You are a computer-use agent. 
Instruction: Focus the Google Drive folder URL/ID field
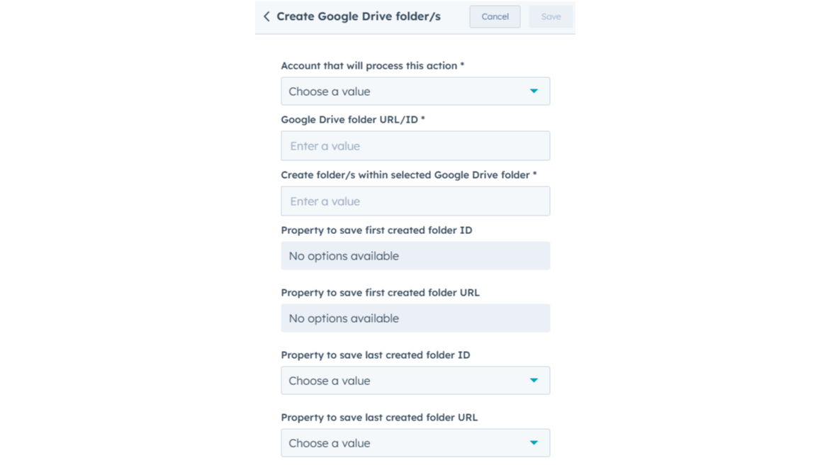(x=415, y=146)
